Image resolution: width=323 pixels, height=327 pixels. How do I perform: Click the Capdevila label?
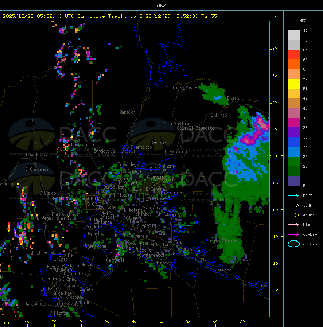click(104, 151)
